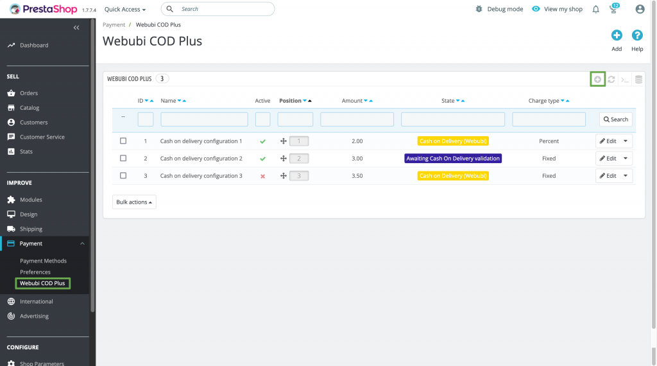Select Webubi COD Plus submenu item

coord(42,283)
